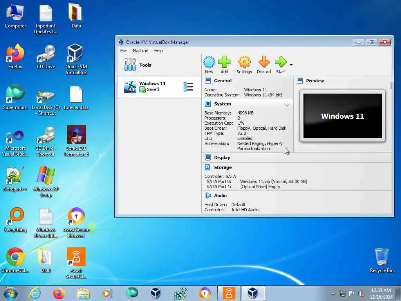Open Windows Media Player taskbar icon

(107, 293)
